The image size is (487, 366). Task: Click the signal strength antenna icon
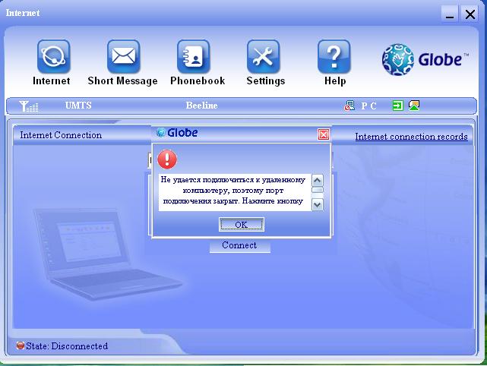click(x=29, y=106)
